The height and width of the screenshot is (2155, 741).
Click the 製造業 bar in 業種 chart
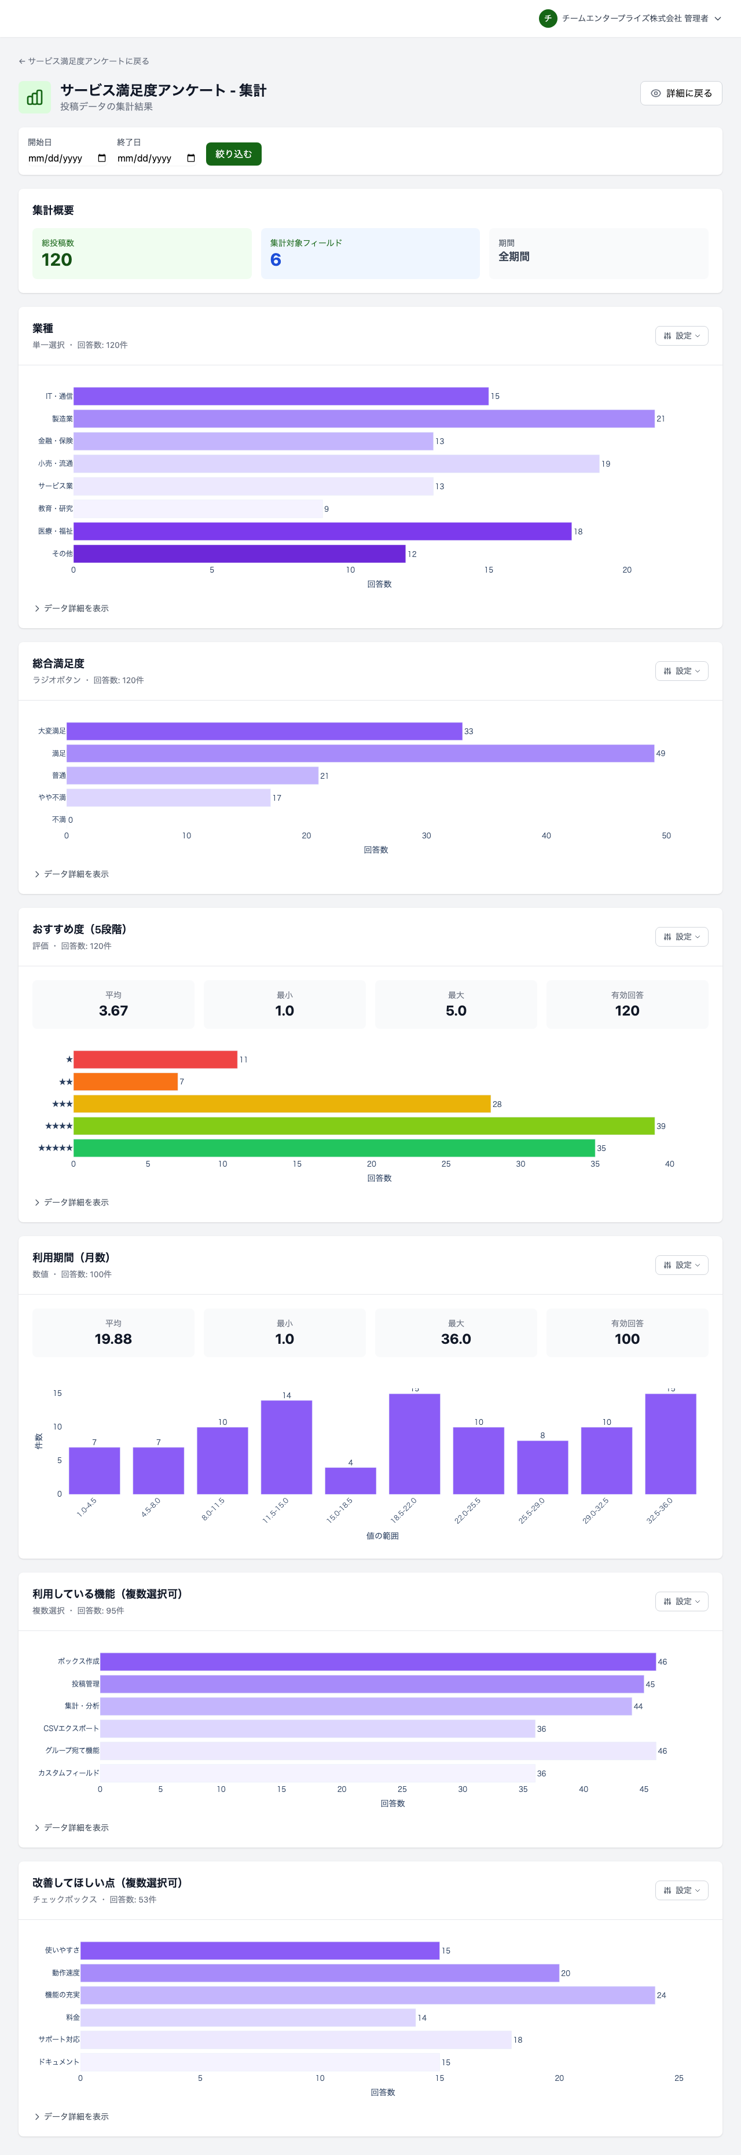(x=364, y=418)
